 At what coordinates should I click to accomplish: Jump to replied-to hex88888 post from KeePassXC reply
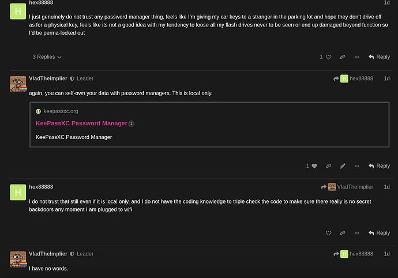(354, 78)
